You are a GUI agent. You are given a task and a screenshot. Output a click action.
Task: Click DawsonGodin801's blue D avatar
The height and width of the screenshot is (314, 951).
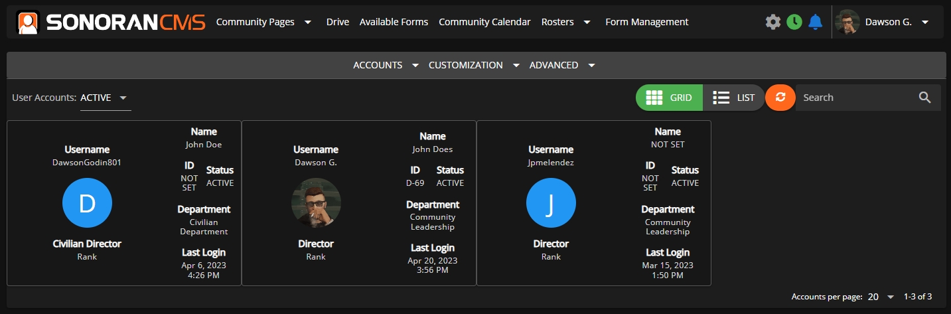click(x=87, y=204)
